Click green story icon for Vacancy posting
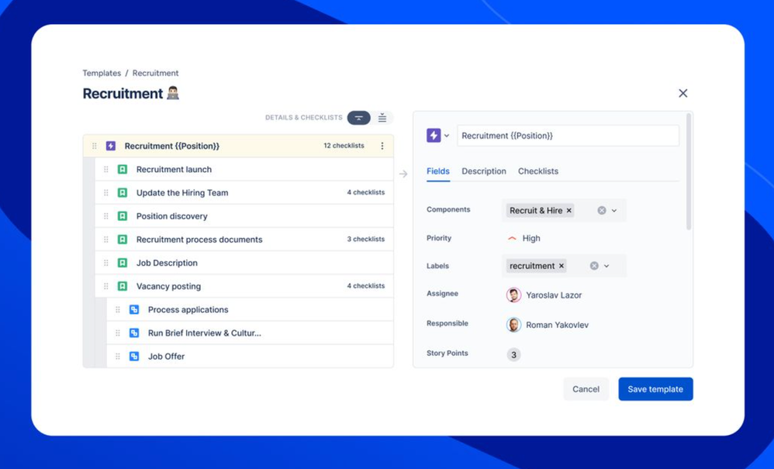 [123, 286]
